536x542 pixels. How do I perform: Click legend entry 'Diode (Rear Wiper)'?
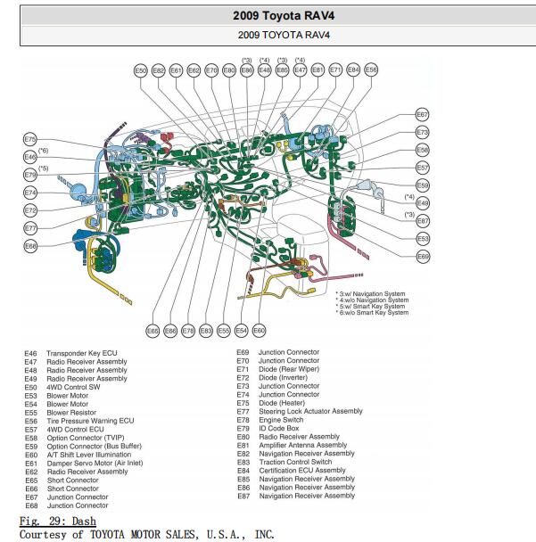coord(289,369)
